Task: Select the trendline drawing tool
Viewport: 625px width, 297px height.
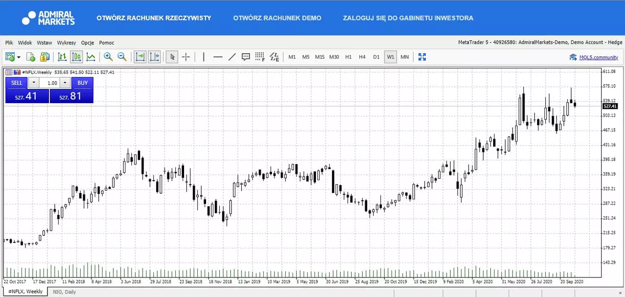Action: coord(232,57)
